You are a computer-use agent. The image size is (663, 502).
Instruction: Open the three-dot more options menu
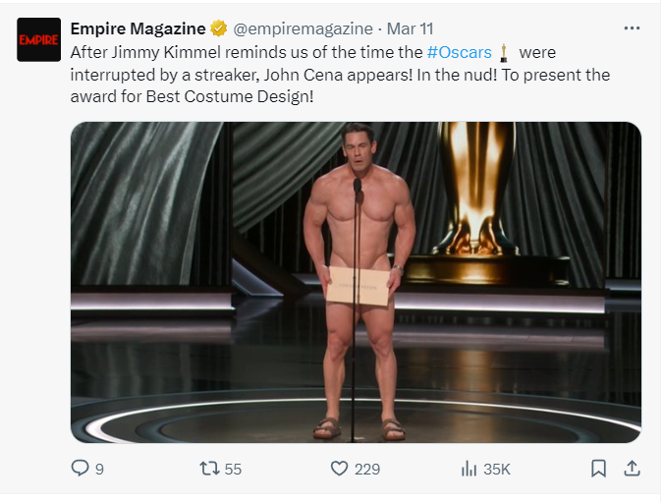coord(633,28)
